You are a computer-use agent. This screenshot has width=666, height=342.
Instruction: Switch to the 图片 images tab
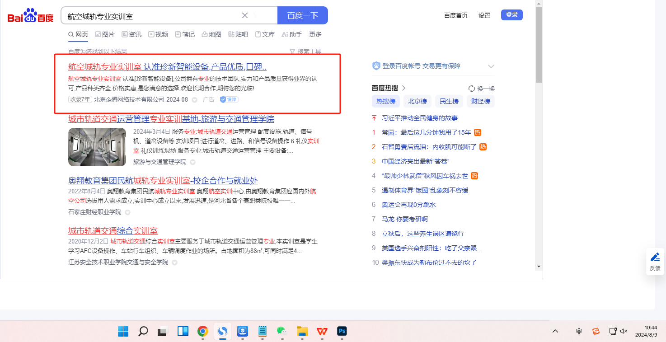pos(105,34)
